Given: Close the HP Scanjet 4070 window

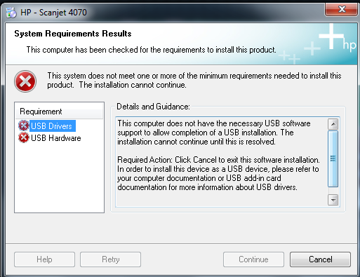Looking at the screenshot, I should (x=342, y=9).
